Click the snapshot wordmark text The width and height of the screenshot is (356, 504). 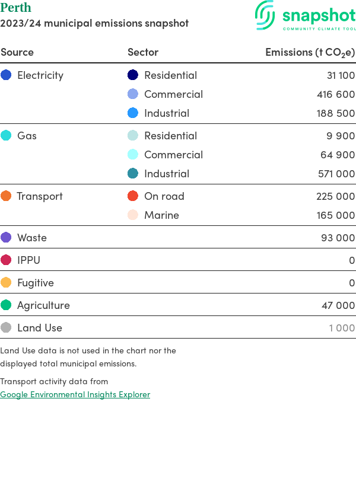pyautogui.click(x=319, y=15)
